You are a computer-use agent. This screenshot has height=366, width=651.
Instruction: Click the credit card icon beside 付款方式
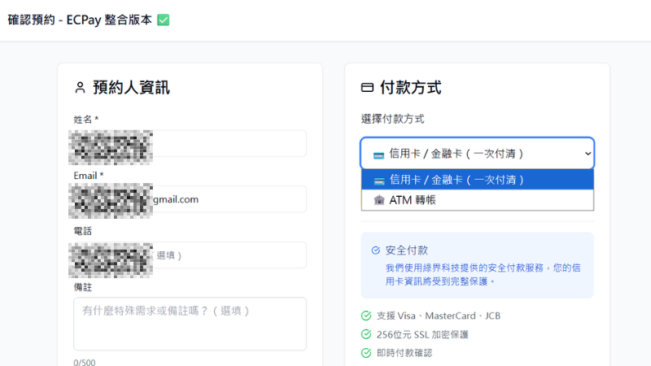pos(367,87)
